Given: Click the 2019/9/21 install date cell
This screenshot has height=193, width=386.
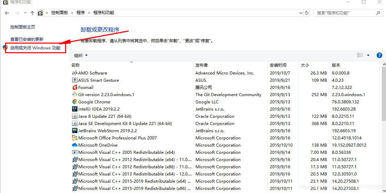Looking at the screenshot, I should pos(280,80).
